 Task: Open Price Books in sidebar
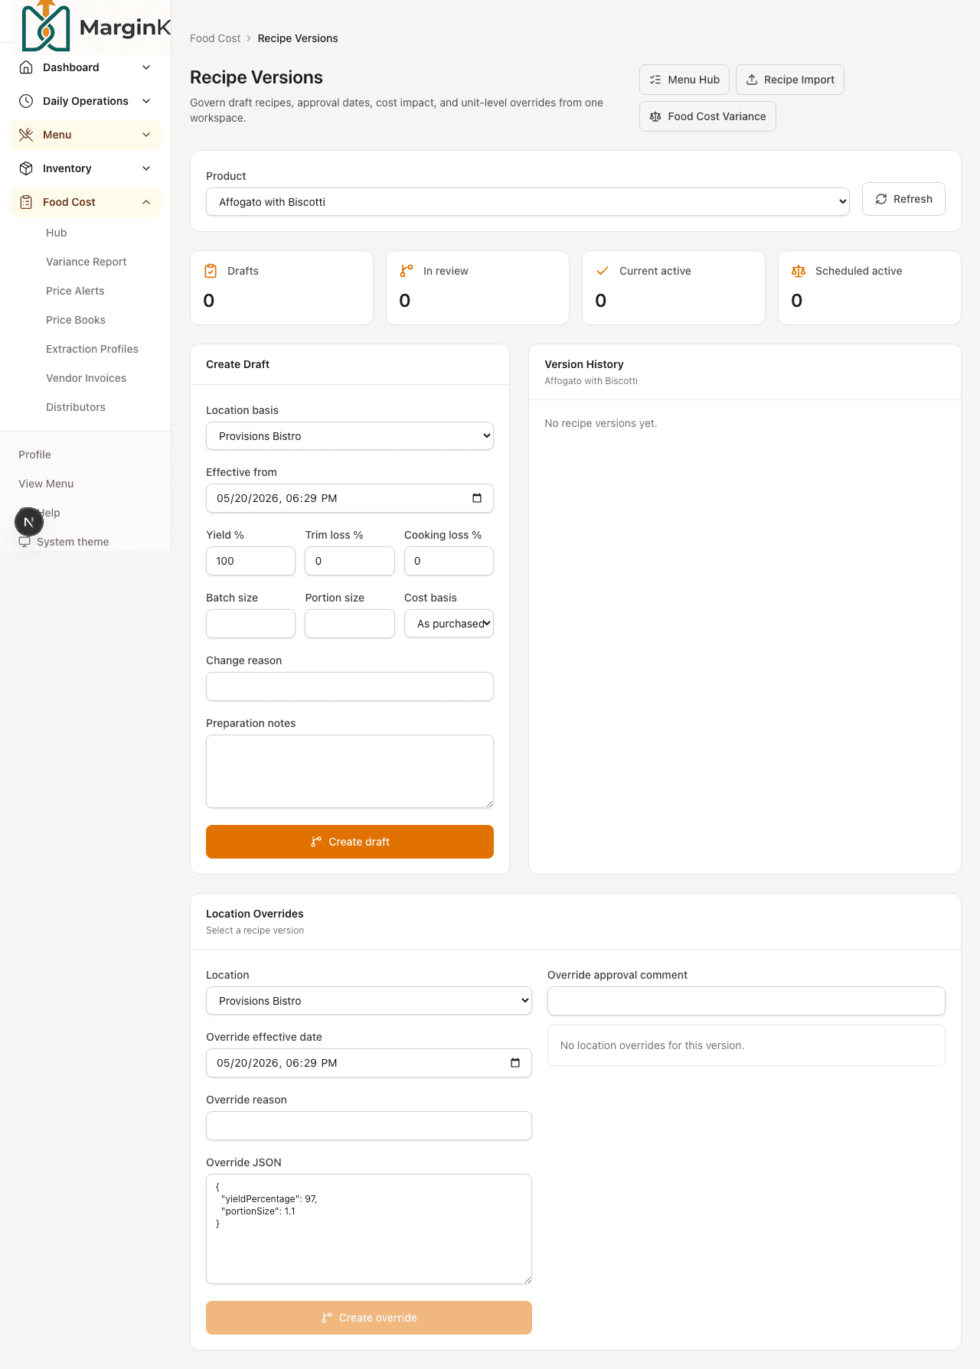pos(76,320)
